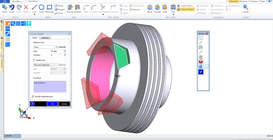This screenshot has height=140, width=273.
Task: Open the Style dropdown menu
Action: (x=264, y=1)
